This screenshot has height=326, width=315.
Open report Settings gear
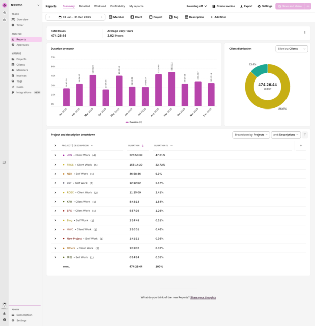click(x=259, y=6)
